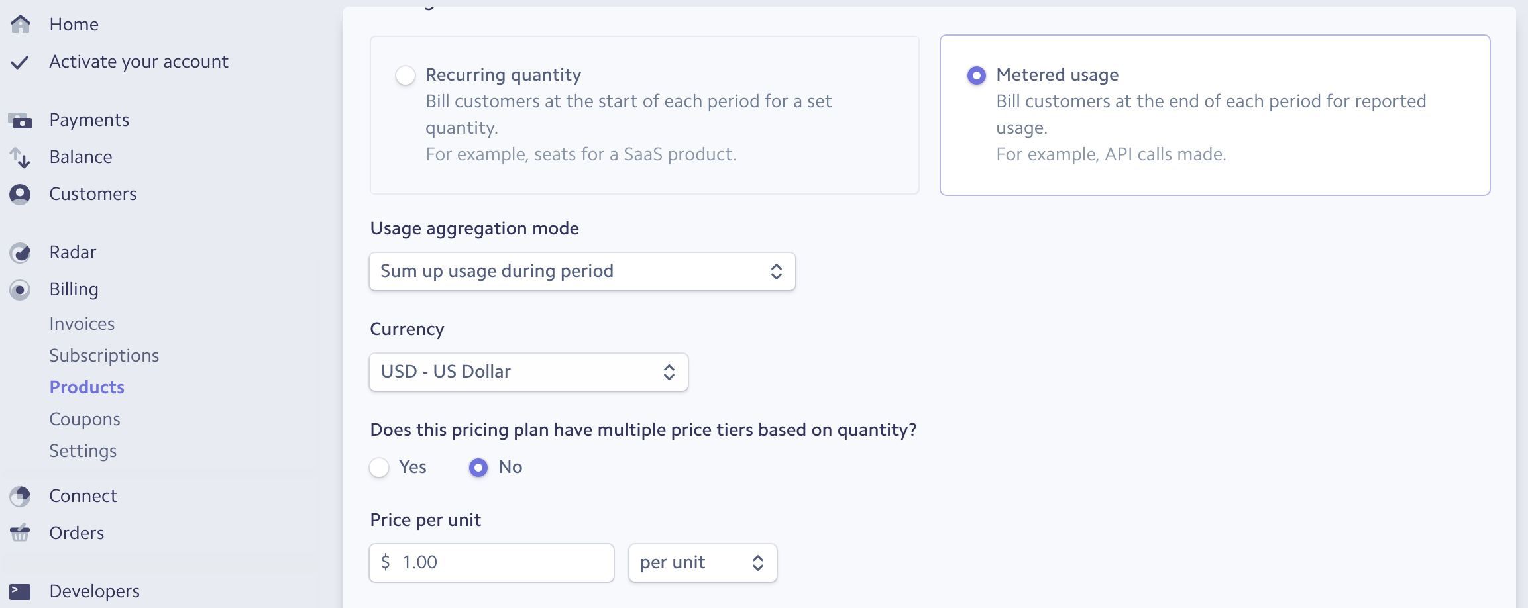The width and height of the screenshot is (1528, 608).
Task: Click the Connect globe icon
Action: point(21,496)
